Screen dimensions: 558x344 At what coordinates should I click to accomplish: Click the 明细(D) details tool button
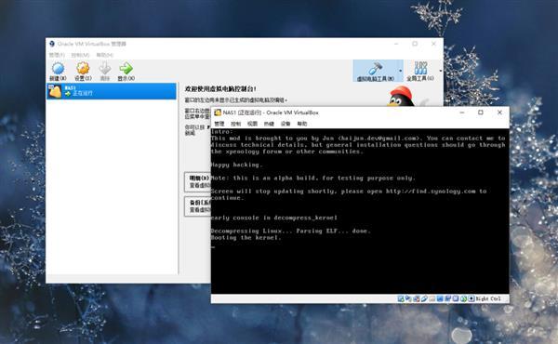click(x=198, y=182)
